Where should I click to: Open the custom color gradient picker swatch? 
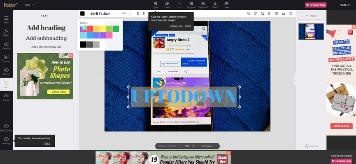point(83,29)
